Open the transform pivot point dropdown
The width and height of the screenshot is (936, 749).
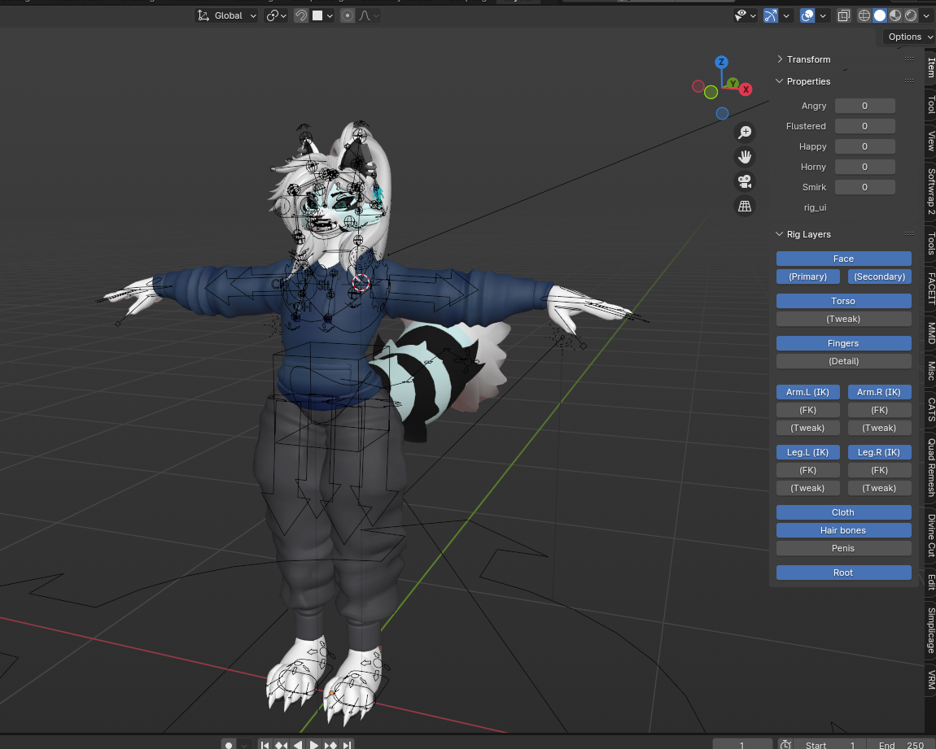pos(276,15)
